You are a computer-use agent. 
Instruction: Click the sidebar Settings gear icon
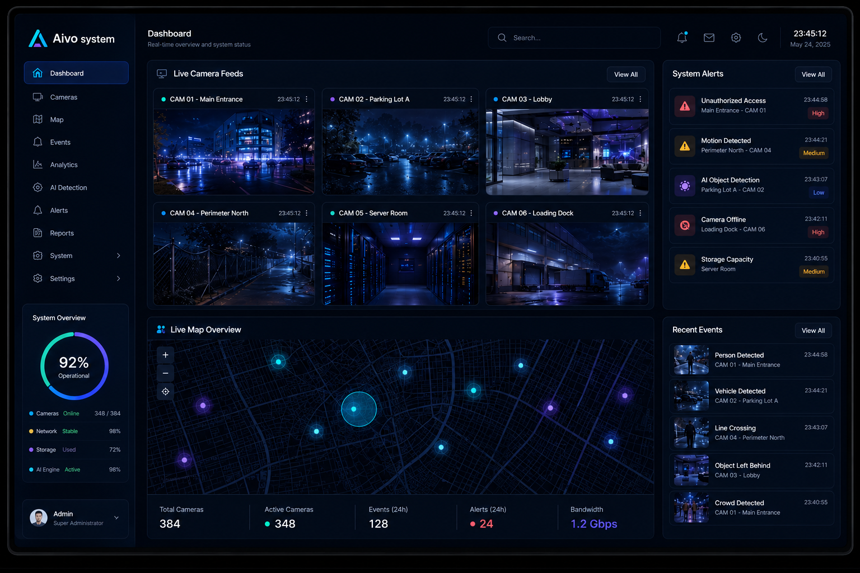(x=38, y=278)
